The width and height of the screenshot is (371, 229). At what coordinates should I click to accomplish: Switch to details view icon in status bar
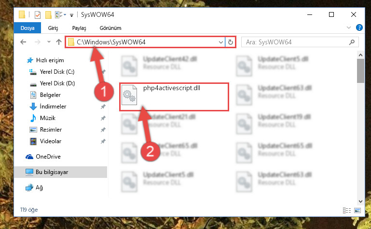[346, 210]
